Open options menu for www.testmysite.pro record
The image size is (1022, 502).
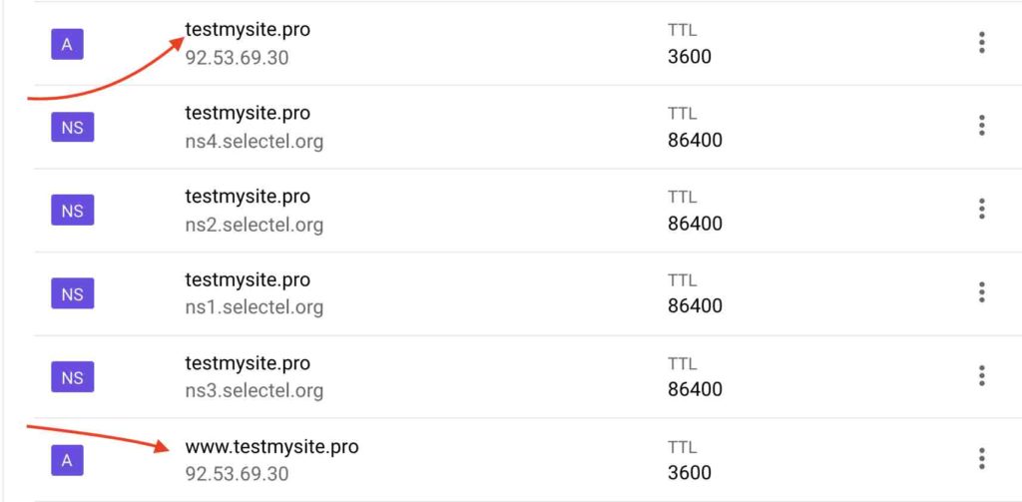982,459
